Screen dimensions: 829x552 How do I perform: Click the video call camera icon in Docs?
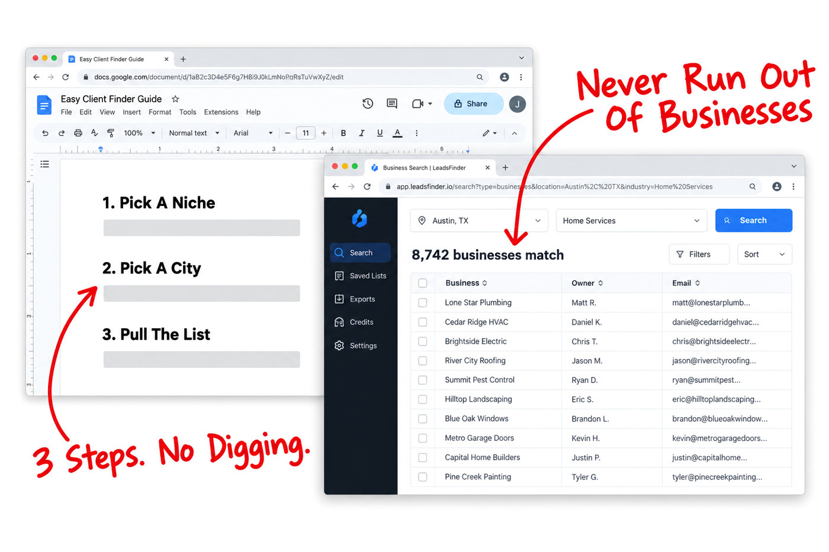418,104
